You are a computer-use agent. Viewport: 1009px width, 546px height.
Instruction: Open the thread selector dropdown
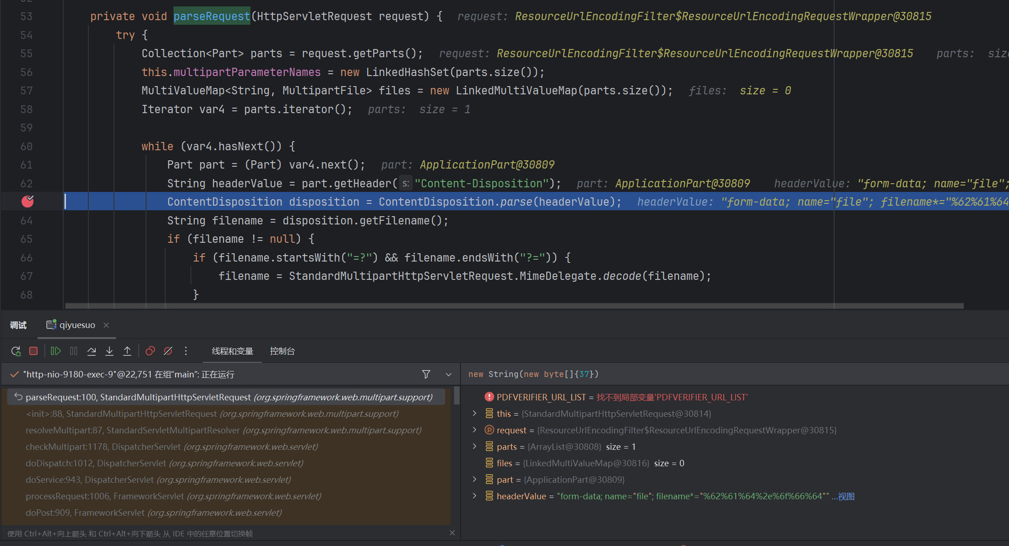click(x=449, y=375)
